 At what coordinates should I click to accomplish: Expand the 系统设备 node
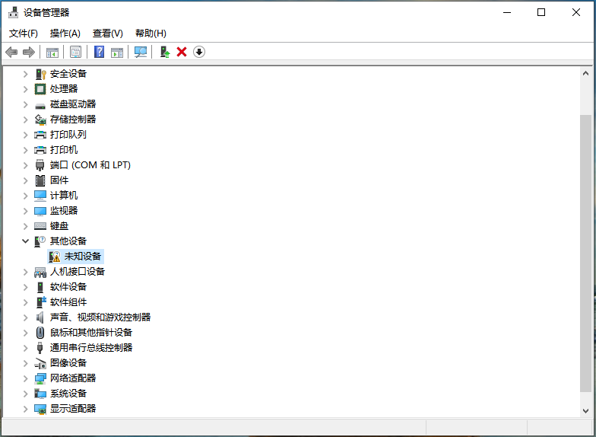point(26,394)
